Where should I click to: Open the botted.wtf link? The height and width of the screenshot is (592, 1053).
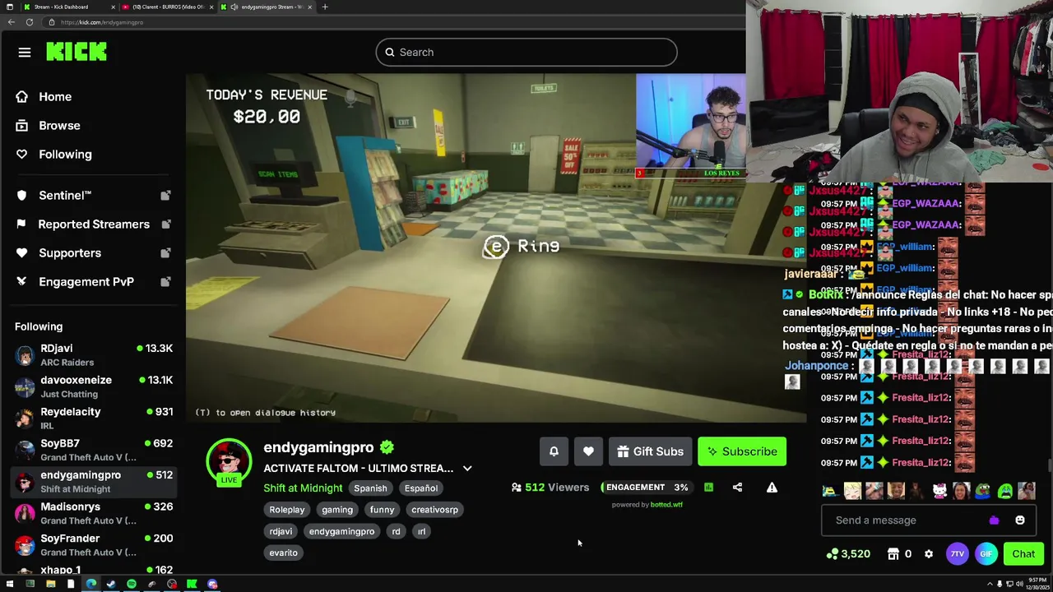click(x=666, y=505)
